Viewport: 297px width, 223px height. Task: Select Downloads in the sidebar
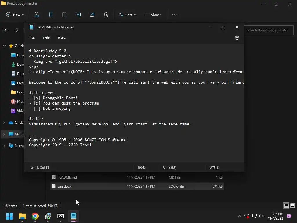click(x=18, y=64)
